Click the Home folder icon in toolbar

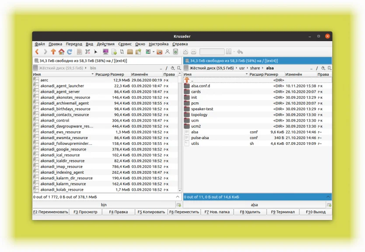[x=61, y=52]
